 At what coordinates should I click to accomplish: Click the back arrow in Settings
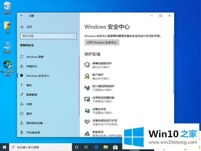(x=22, y=16)
